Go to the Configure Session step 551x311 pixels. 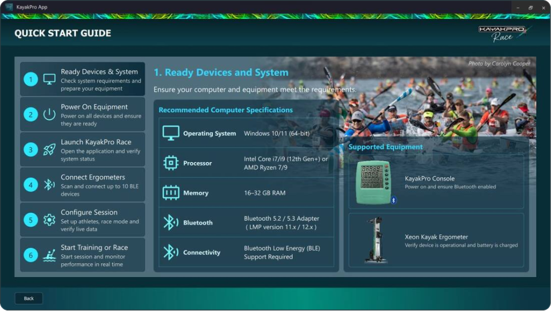click(83, 220)
